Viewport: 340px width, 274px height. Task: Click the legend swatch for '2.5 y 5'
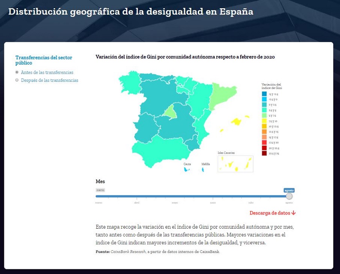click(264, 110)
